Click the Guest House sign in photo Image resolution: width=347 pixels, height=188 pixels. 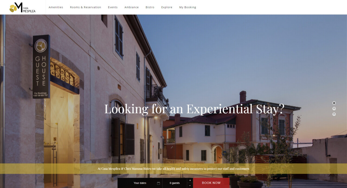41,67
